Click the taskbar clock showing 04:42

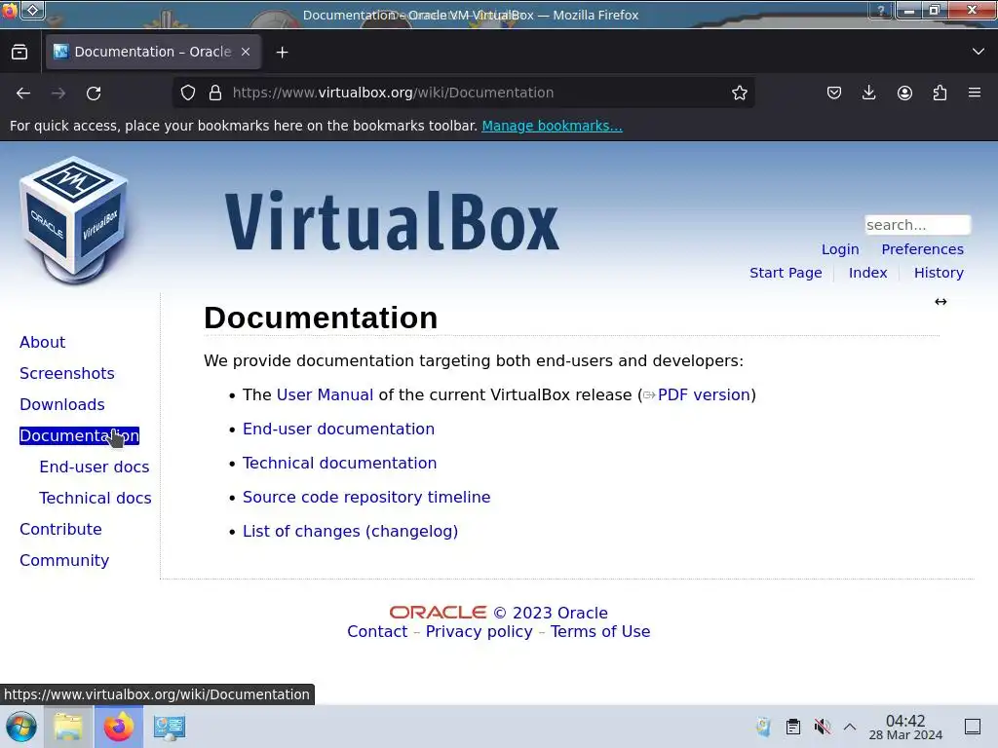[x=905, y=727]
